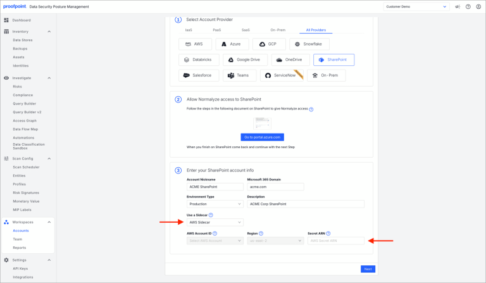Expand the Use a Sidecar dropdown
Viewport: 486px width, 283px height.
215,222
